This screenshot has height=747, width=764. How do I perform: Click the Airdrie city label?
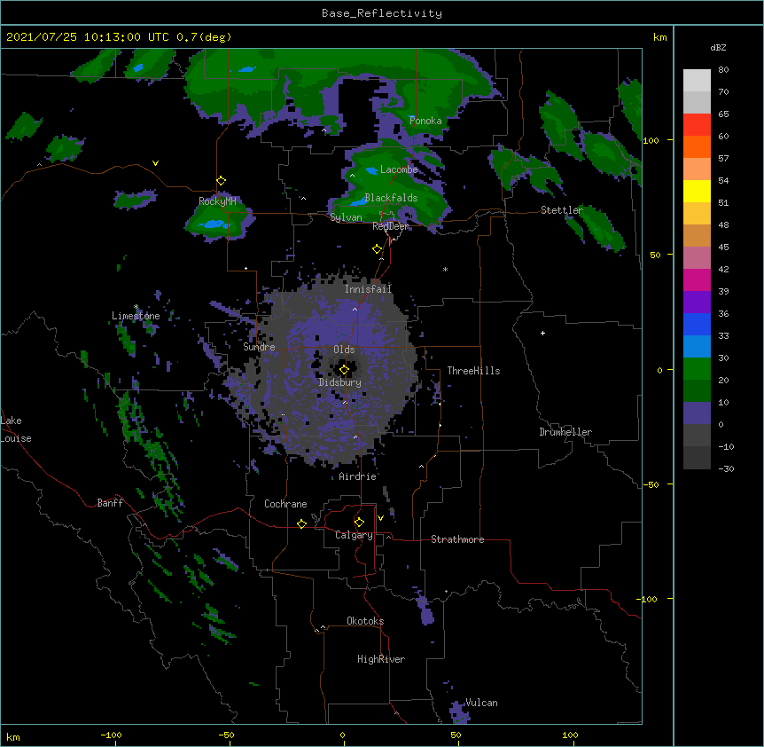point(358,476)
